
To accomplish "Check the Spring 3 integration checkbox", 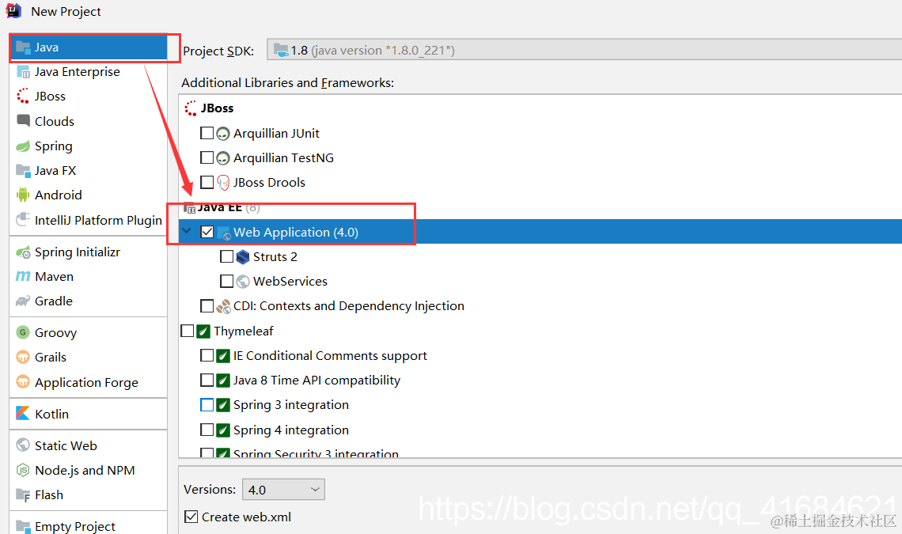I will click(207, 405).
